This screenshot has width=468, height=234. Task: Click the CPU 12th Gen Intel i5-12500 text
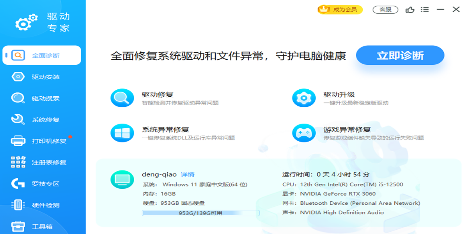343,184
